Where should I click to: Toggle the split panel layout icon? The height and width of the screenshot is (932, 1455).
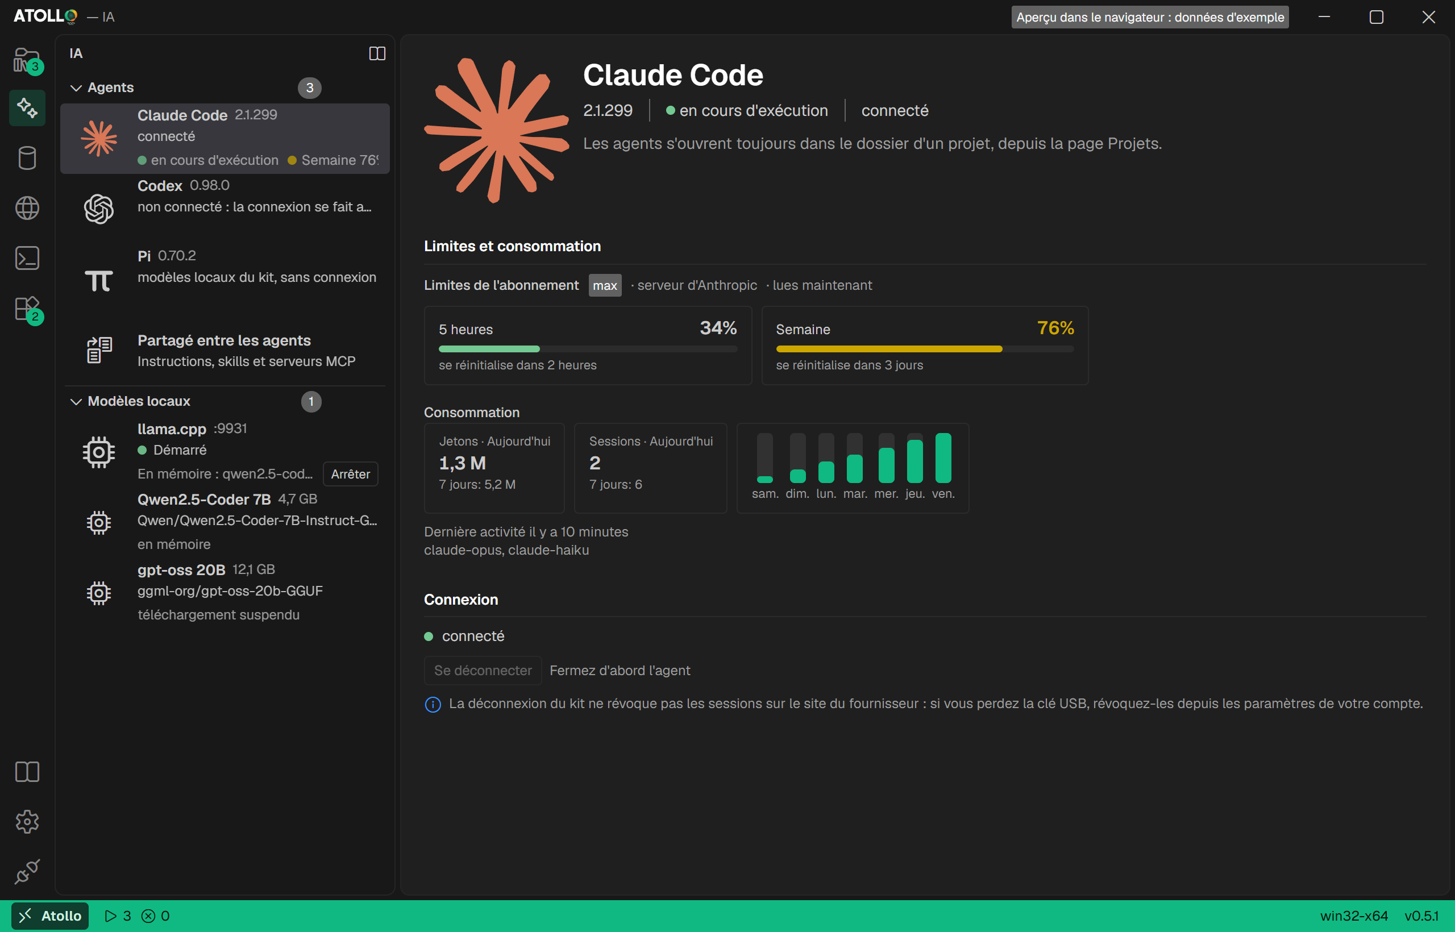pyautogui.click(x=377, y=54)
